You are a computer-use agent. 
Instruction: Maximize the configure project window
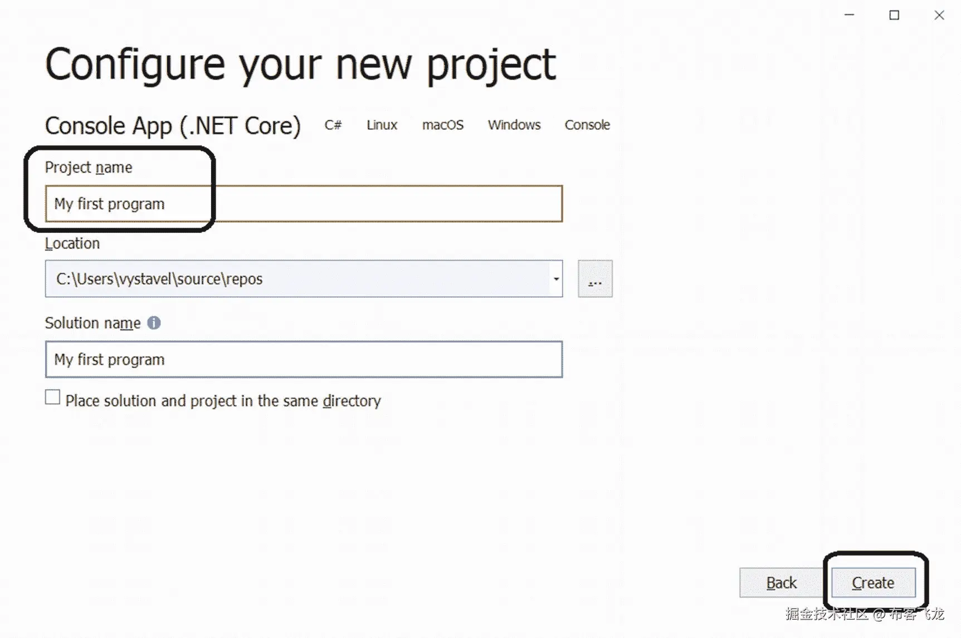coord(894,15)
